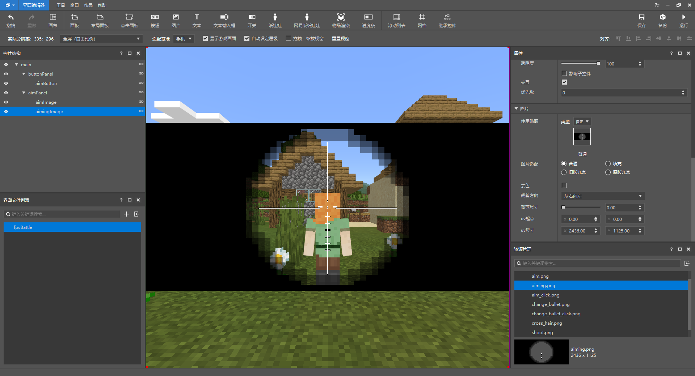Viewport: 695px width, 376px height.
Task: Open app menu dropdown at top-left
Action: 10,5
